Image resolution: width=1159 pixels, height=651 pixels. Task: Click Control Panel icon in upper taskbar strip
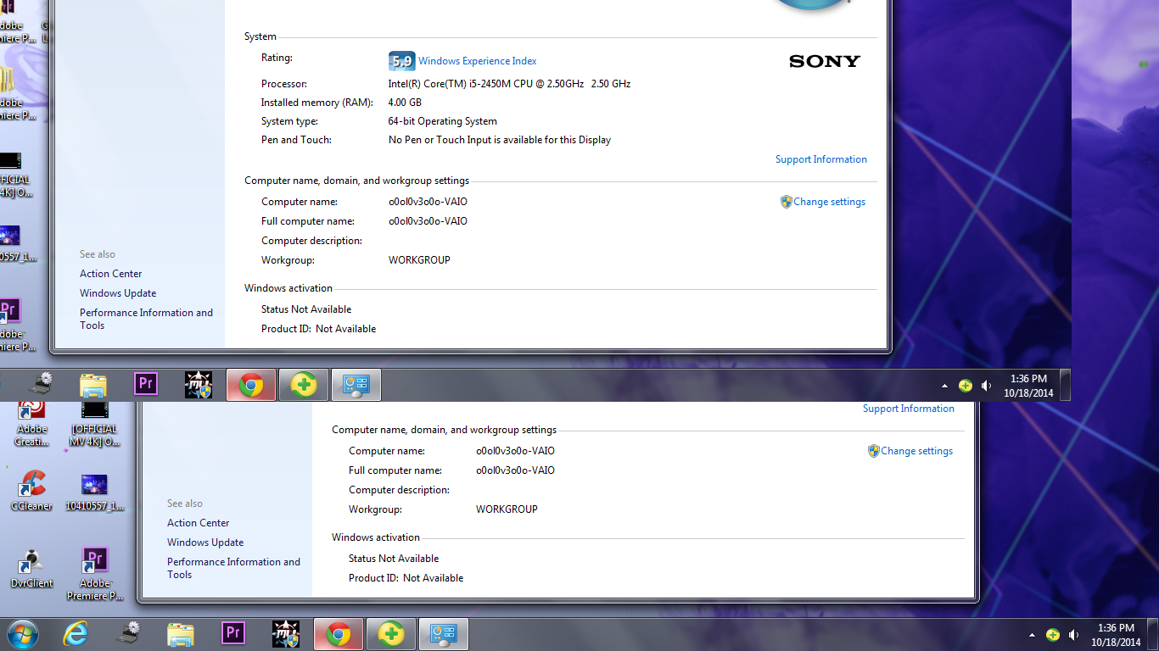(x=356, y=385)
